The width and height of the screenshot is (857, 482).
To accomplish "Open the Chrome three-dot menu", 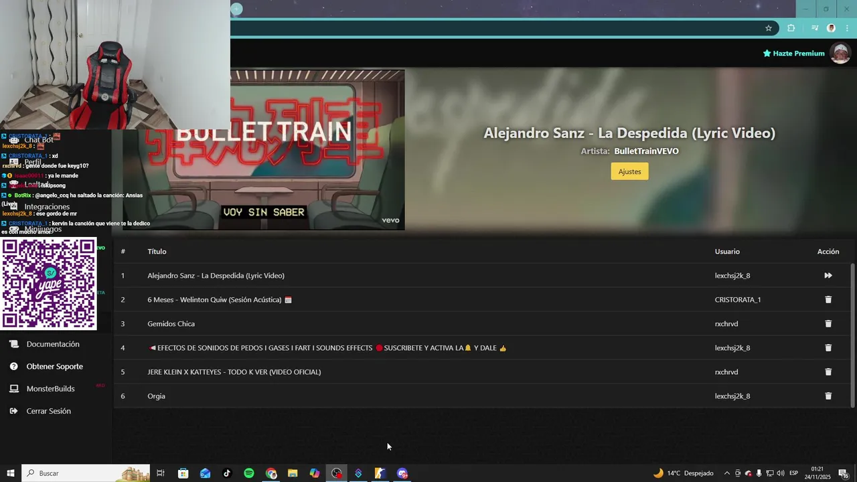I will [x=846, y=28].
